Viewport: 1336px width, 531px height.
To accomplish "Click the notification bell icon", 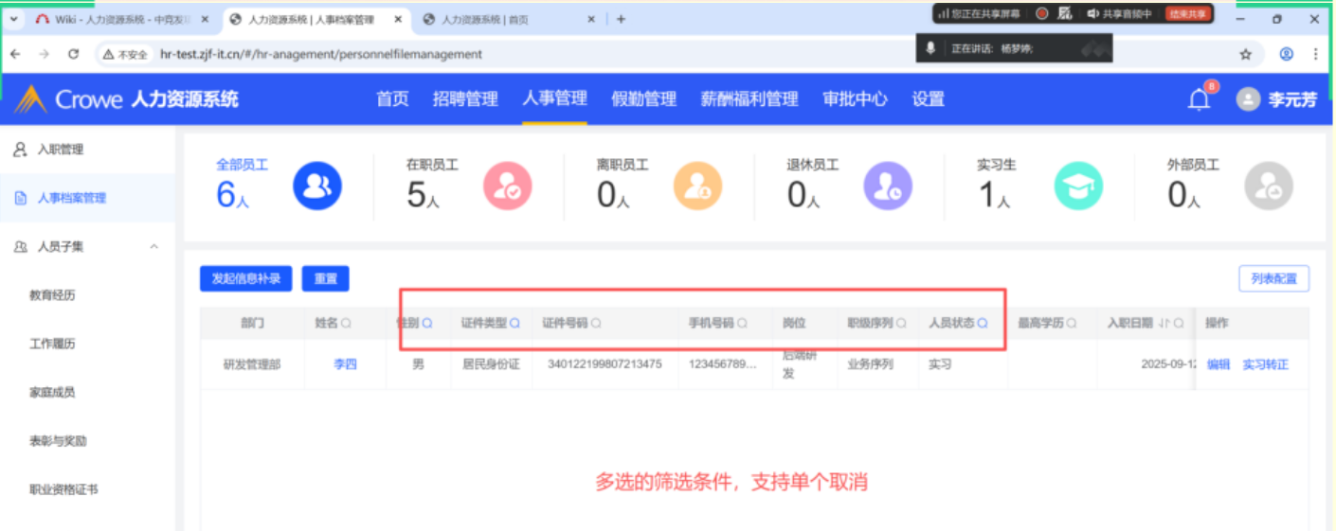I will 1199,99.
